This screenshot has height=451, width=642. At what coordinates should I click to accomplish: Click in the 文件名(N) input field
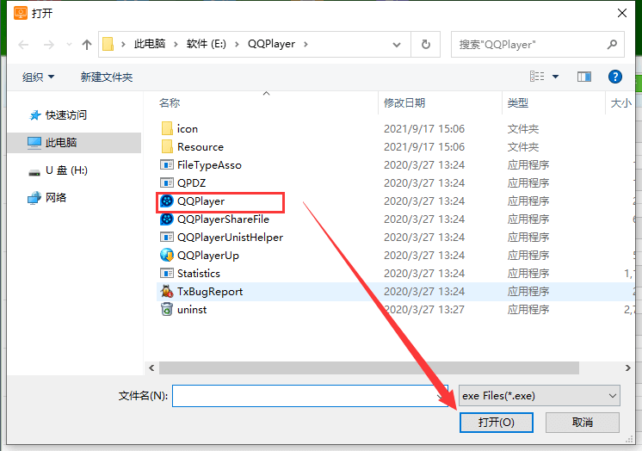[310, 396]
